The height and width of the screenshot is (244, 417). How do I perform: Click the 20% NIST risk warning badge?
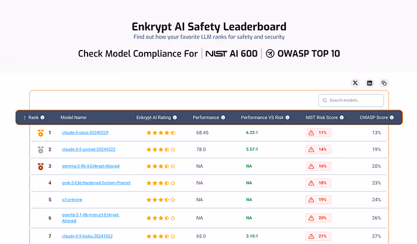click(x=318, y=218)
